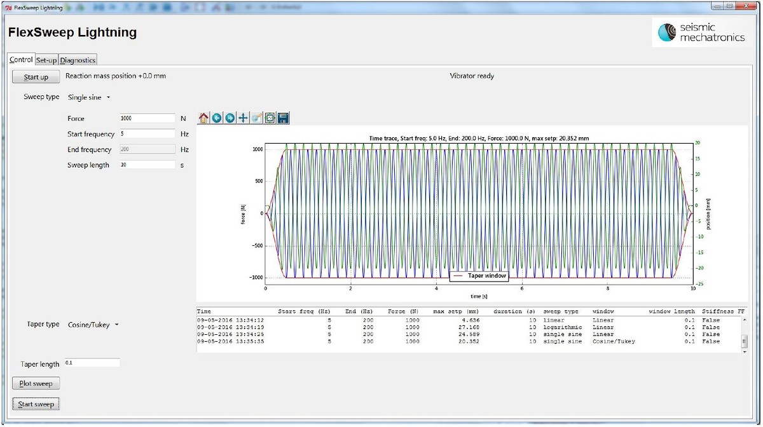Image resolution: width=763 pixels, height=427 pixels.
Task: Click the Force input field
Action: click(147, 118)
